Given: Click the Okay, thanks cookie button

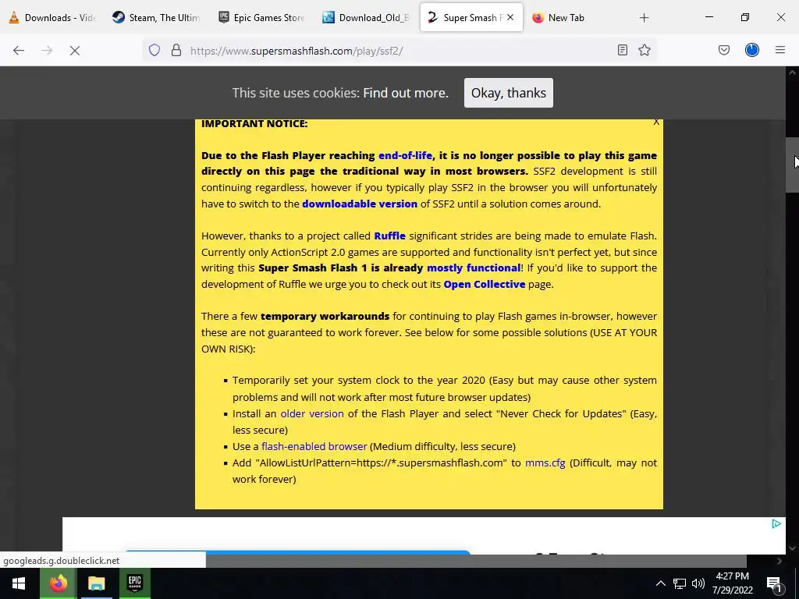Looking at the screenshot, I should tap(509, 93).
